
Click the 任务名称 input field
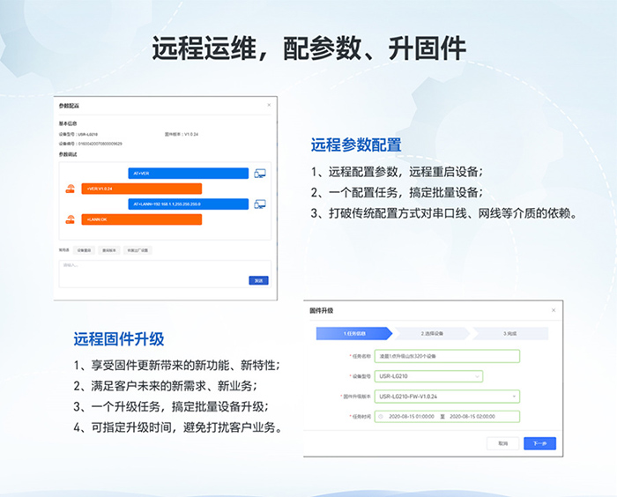447,357
